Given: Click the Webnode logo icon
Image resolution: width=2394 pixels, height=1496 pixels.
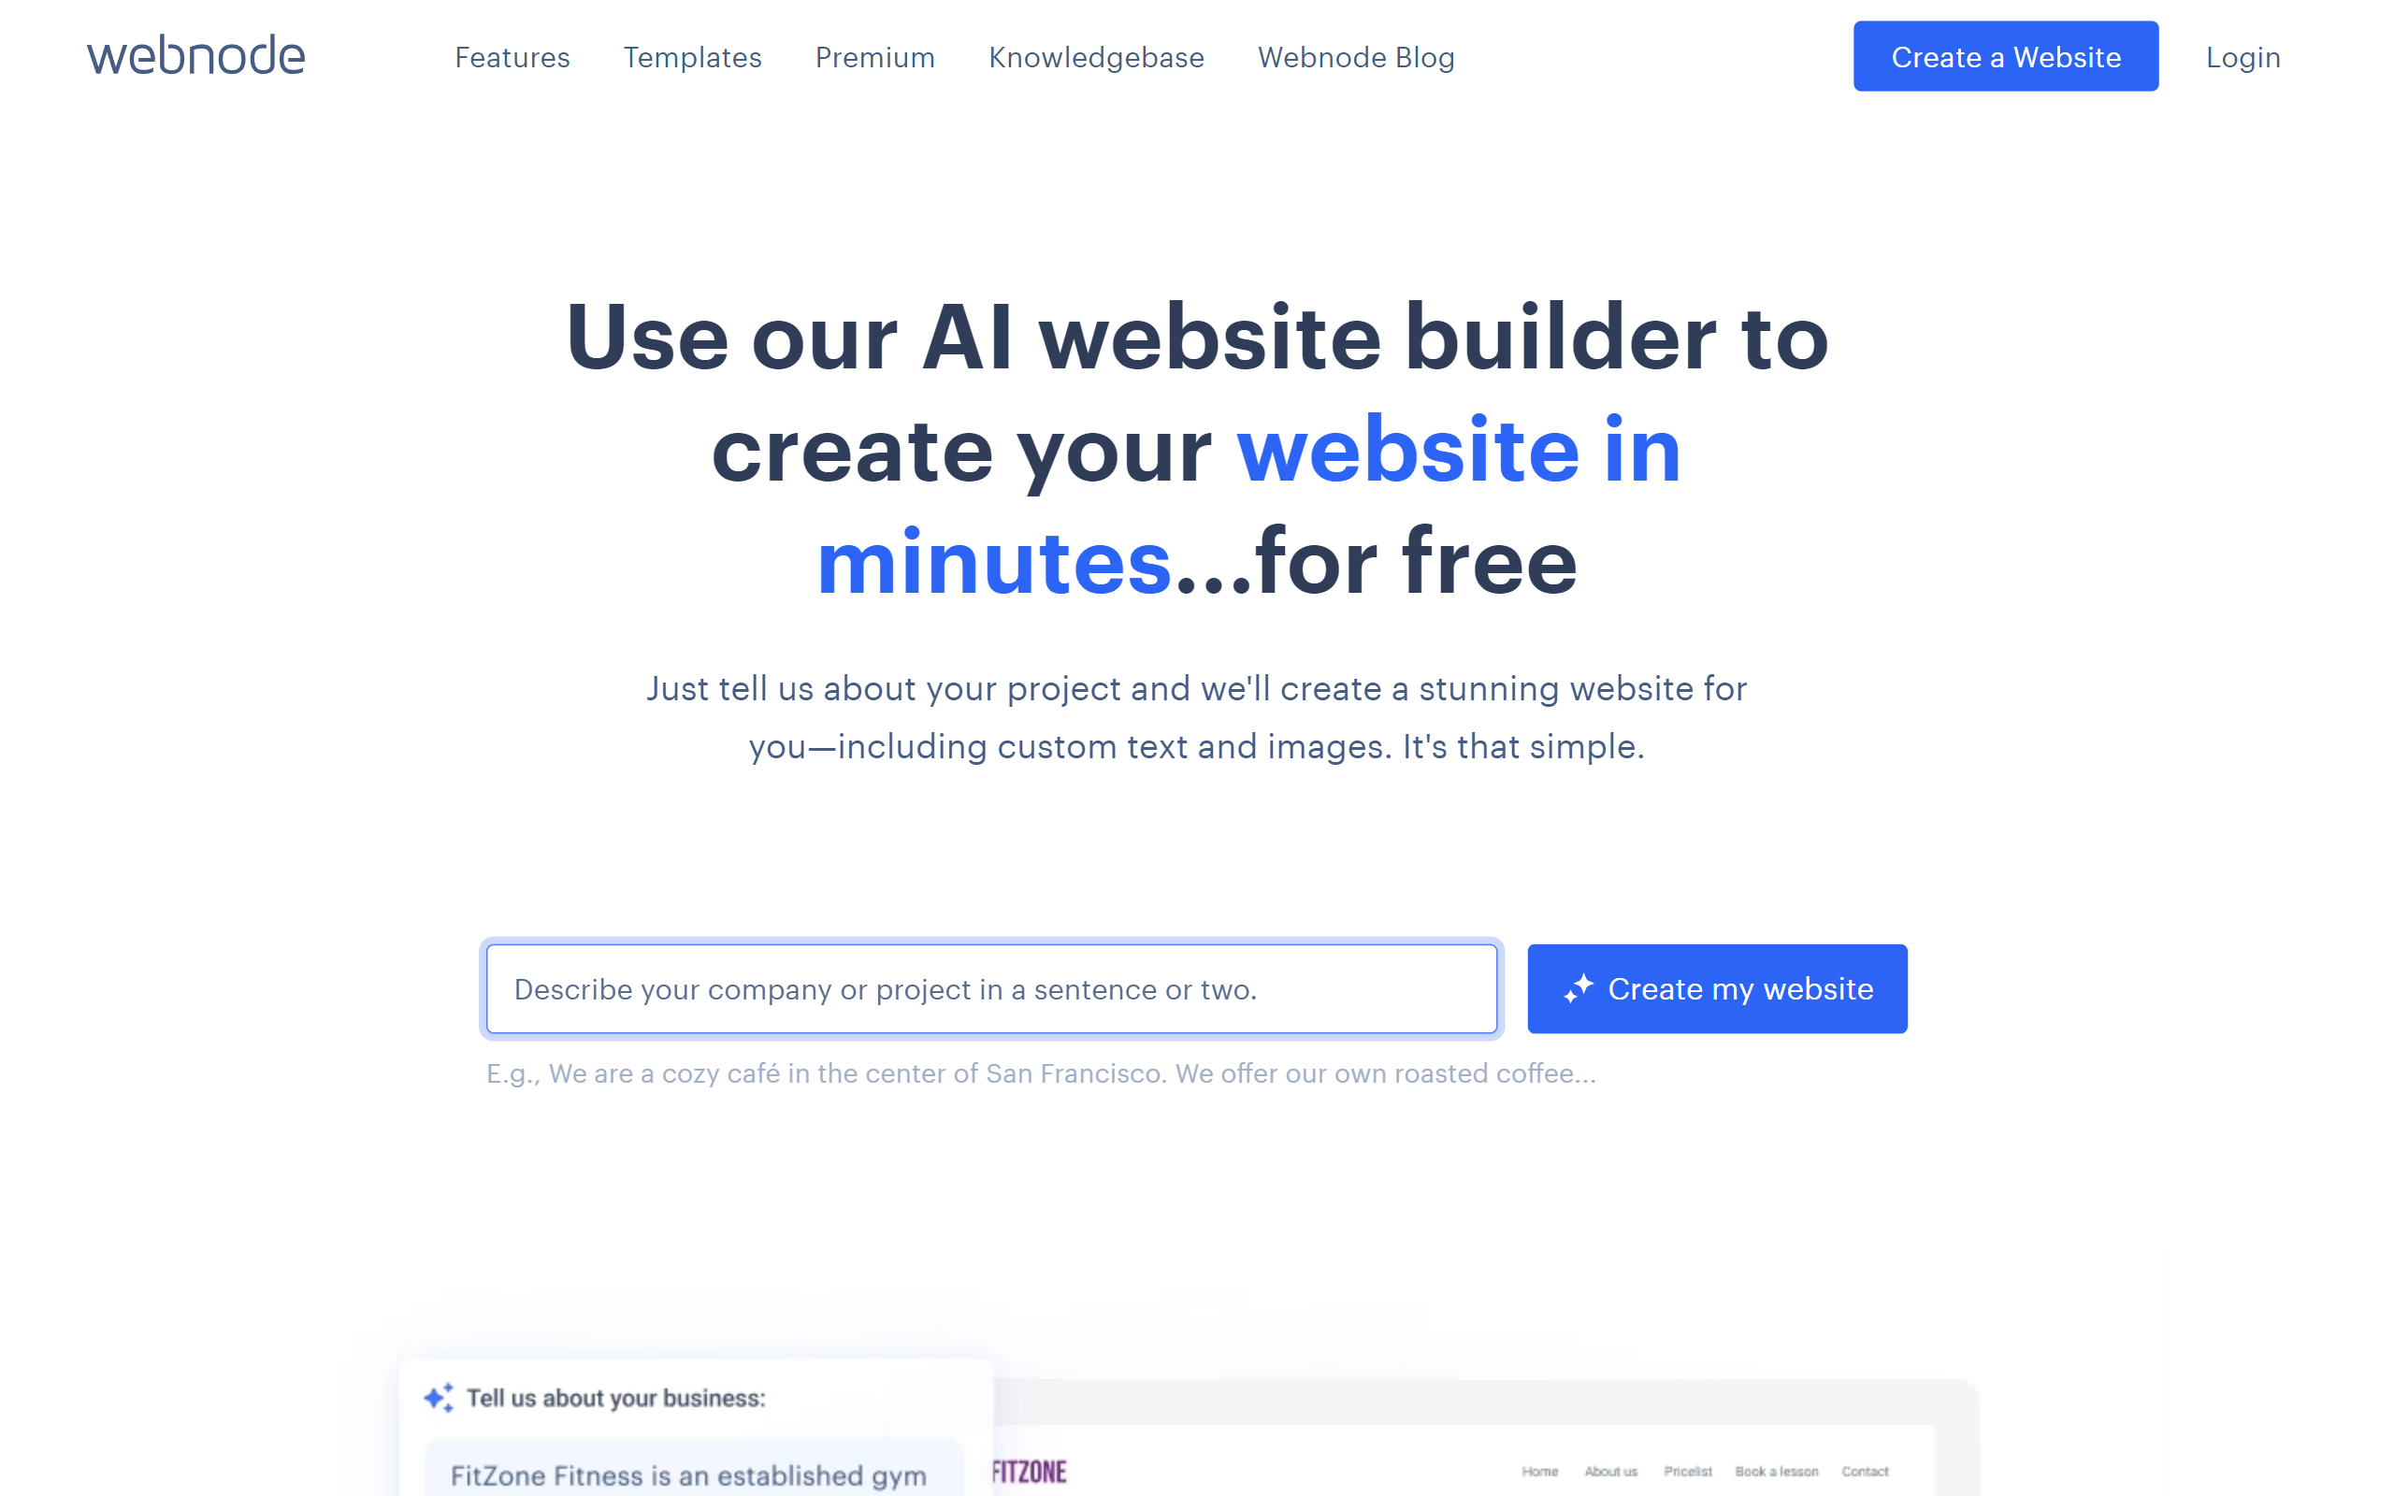Looking at the screenshot, I should tap(196, 57).
